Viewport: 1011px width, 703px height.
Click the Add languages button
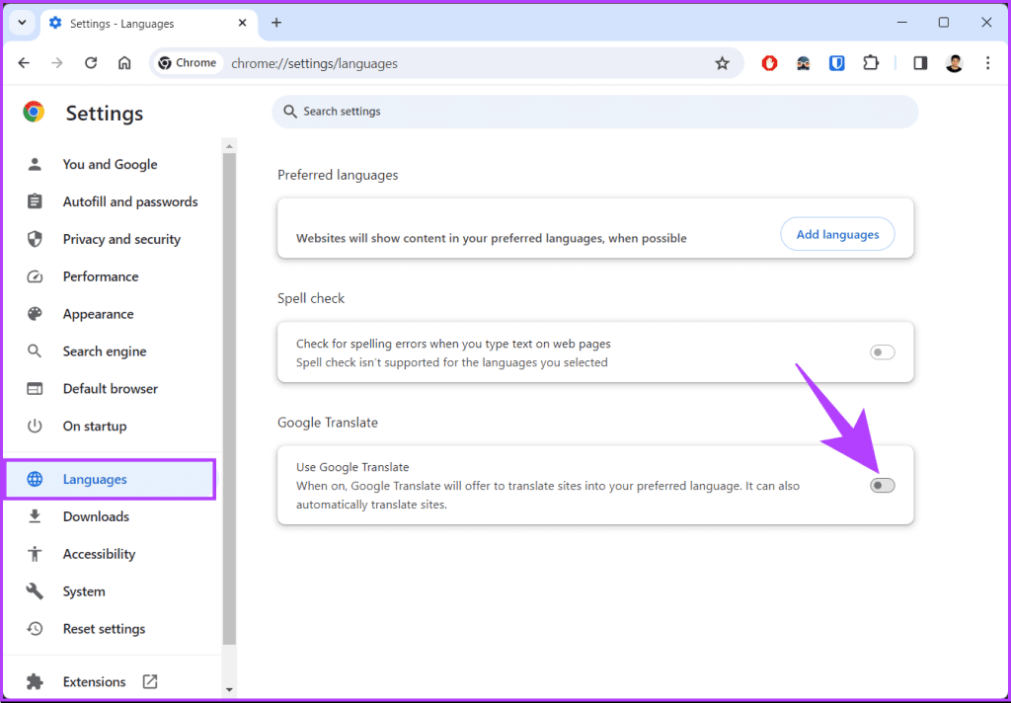[837, 234]
